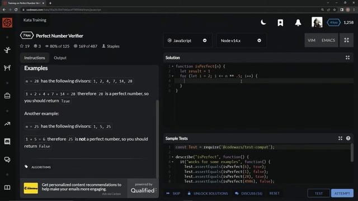Click the Kata Training header text

click(35, 20)
